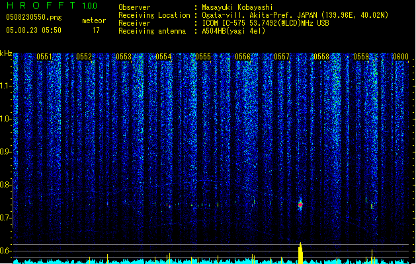Image resolution: width=416 pixels, height=264 pixels.
Task: Click the 0.8 kHz axis tick label
Action: 5,185
